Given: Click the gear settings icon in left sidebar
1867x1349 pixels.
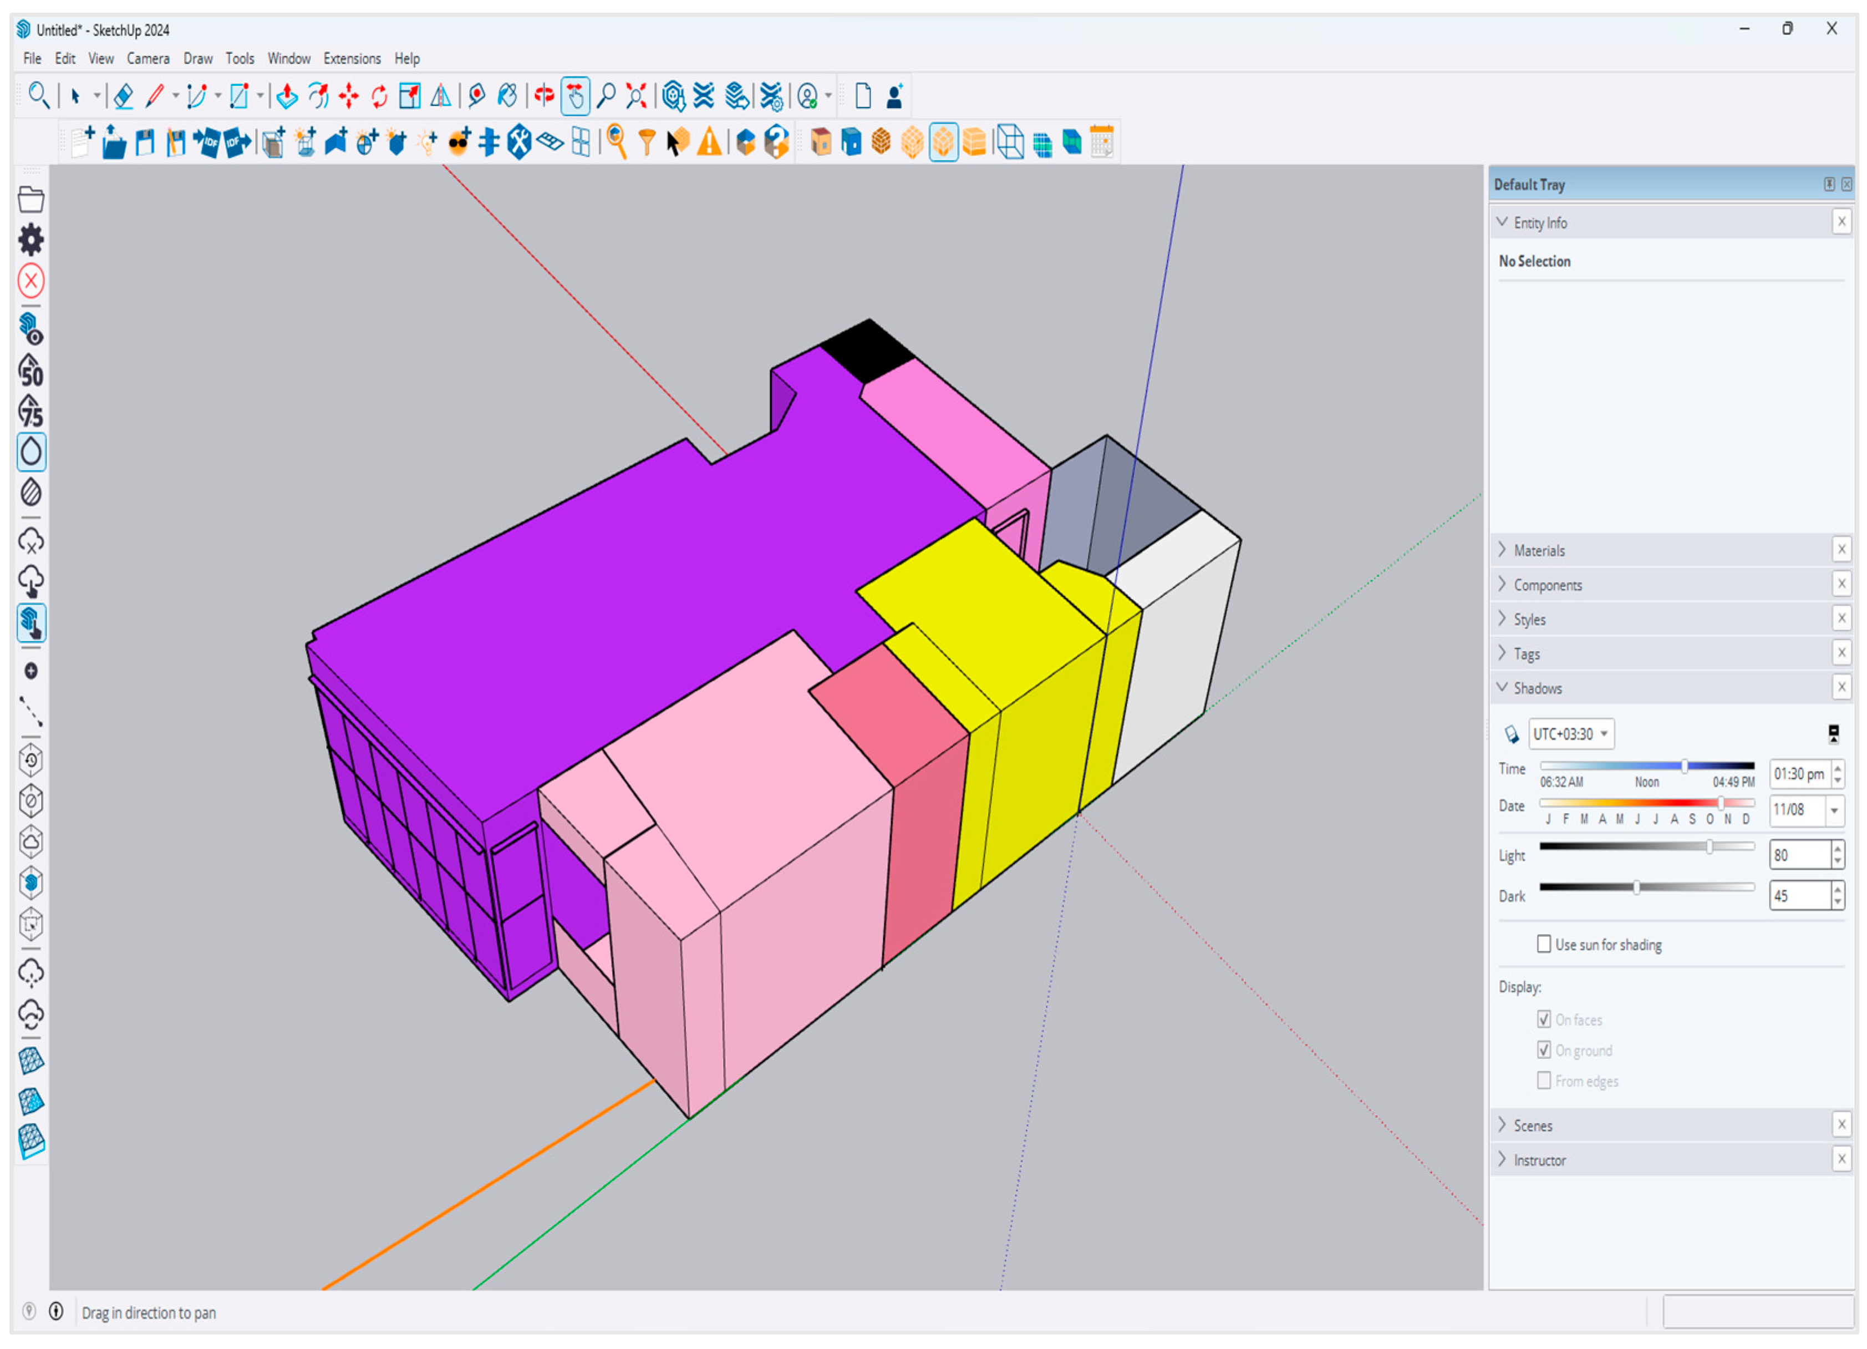Looking at the screenshot, I should 31,240.
